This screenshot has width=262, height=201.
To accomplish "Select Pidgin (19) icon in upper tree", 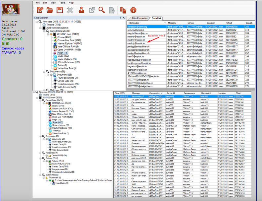I will click(x=55, y=53).
